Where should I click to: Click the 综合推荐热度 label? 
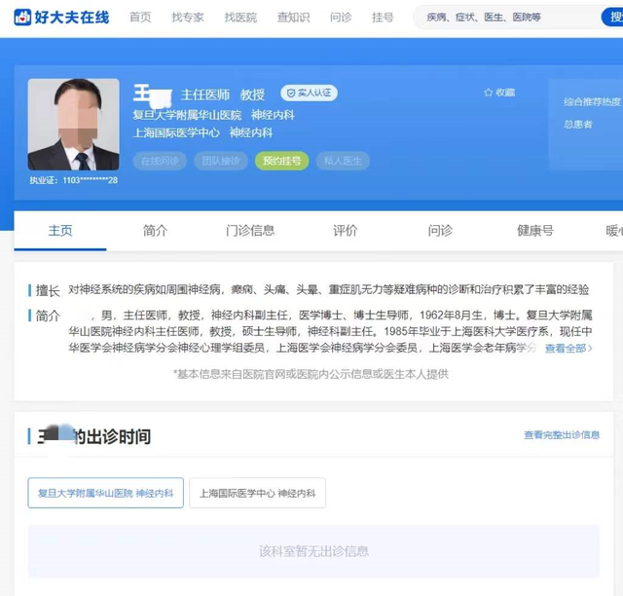point(592,102)
